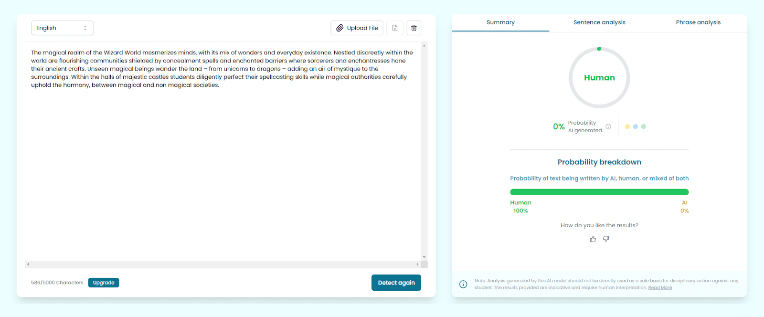Viewport: 764px width, 317px height.
Task: Click the Upgrade button
Action: [104, 283]
